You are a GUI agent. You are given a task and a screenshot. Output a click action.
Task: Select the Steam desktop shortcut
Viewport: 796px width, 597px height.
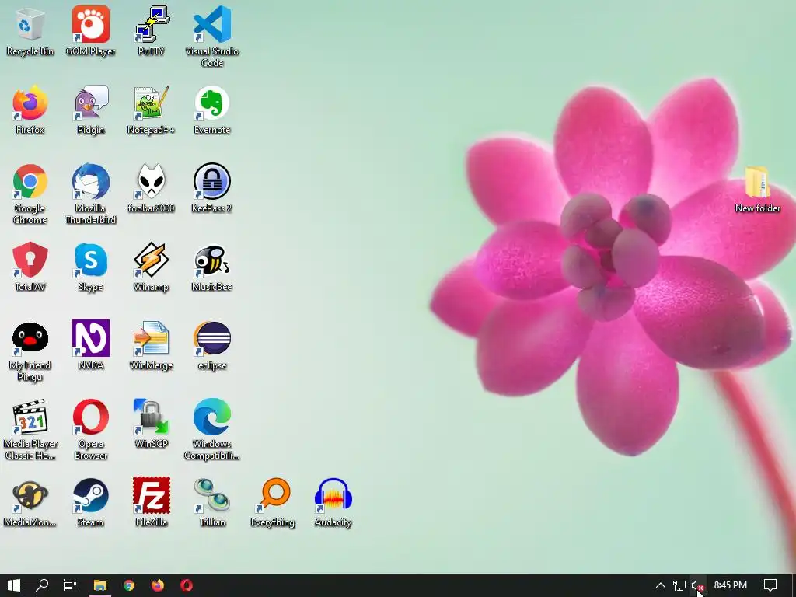pyautogui.click(x=90, y=503)
